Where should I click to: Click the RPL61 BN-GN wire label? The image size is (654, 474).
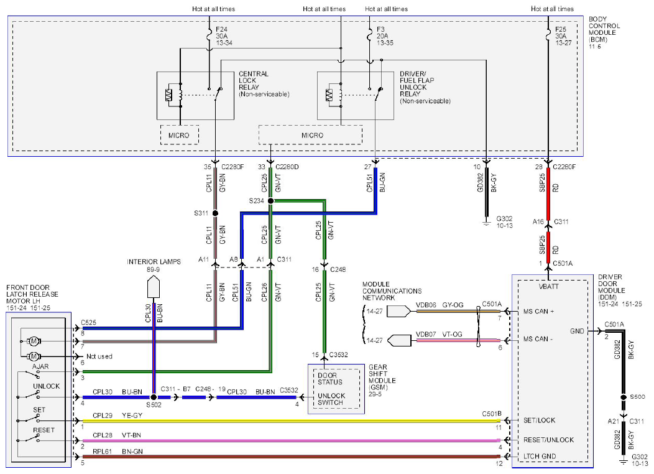click(x=117, y=452)
